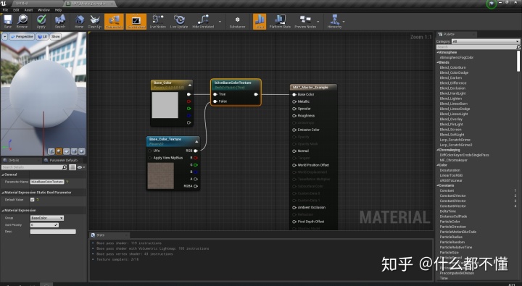The image size is (522, 286).
Task: Click the Desc text field
Action: point(53,232)
